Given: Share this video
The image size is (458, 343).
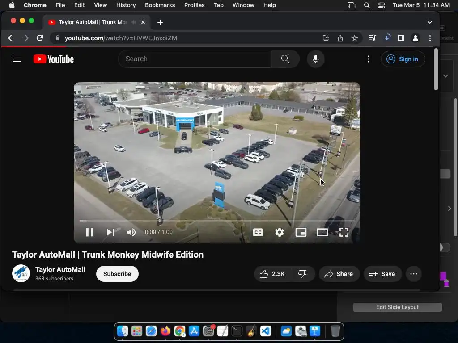Looking at the screenshot, I should click(x=339, y=274).
